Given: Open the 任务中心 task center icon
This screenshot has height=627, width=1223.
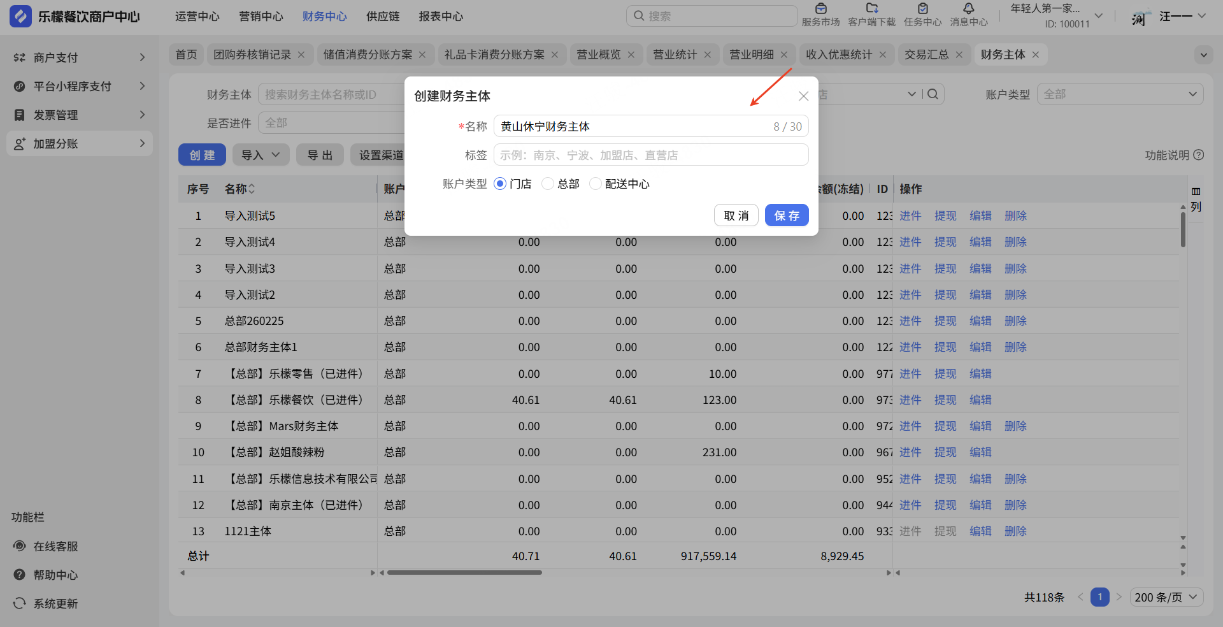Looking at the screenshot, I should (922, 9).
